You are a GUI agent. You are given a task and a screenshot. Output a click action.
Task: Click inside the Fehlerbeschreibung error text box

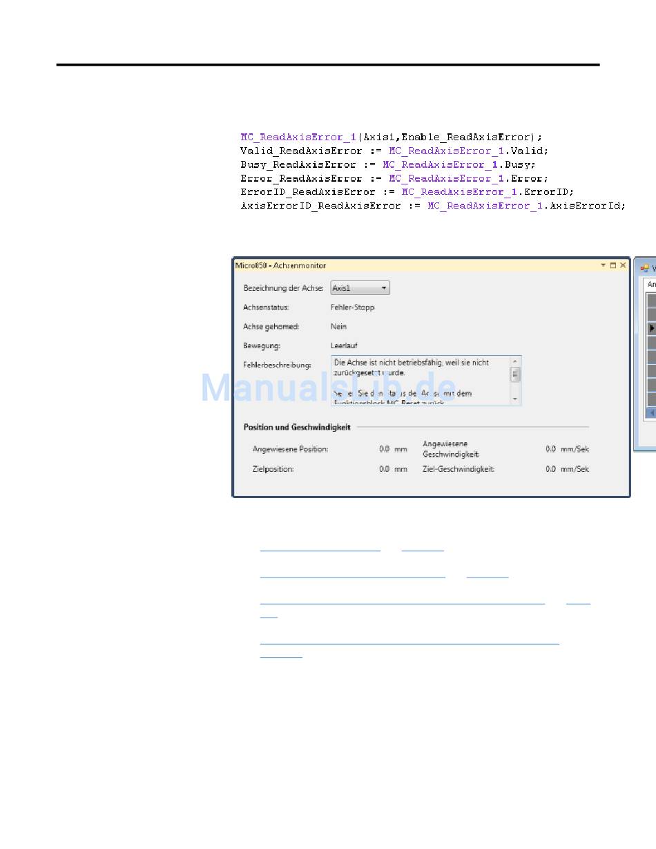[420, 380]
